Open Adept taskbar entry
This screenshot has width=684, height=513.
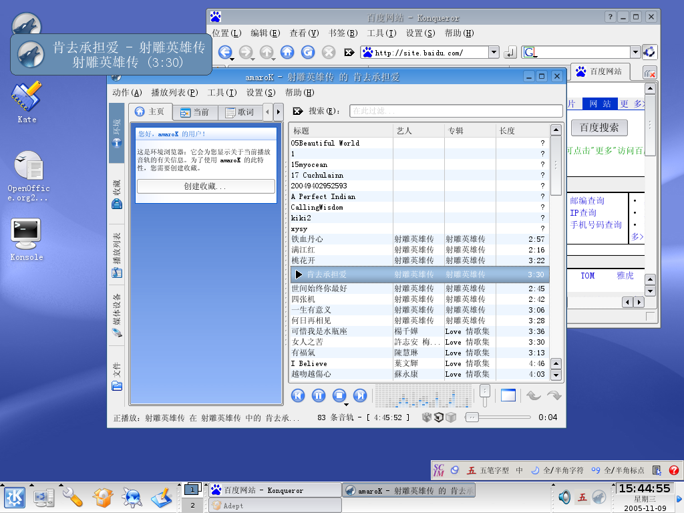coord(275,506)
